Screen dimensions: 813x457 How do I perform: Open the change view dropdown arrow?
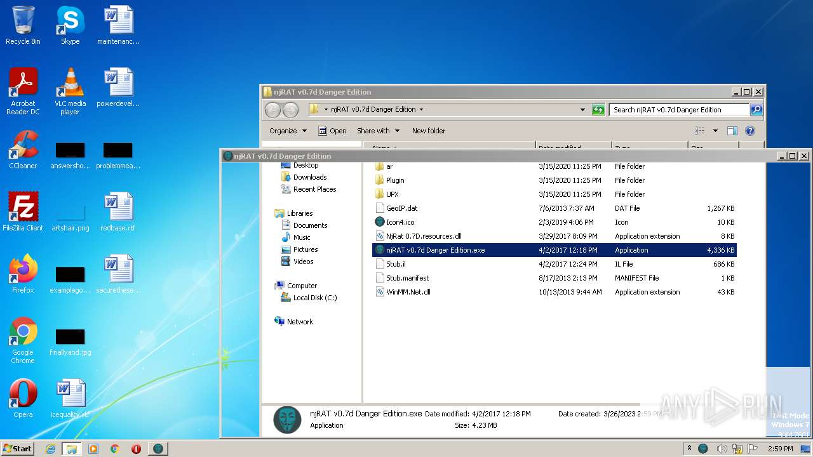(715, 131)
